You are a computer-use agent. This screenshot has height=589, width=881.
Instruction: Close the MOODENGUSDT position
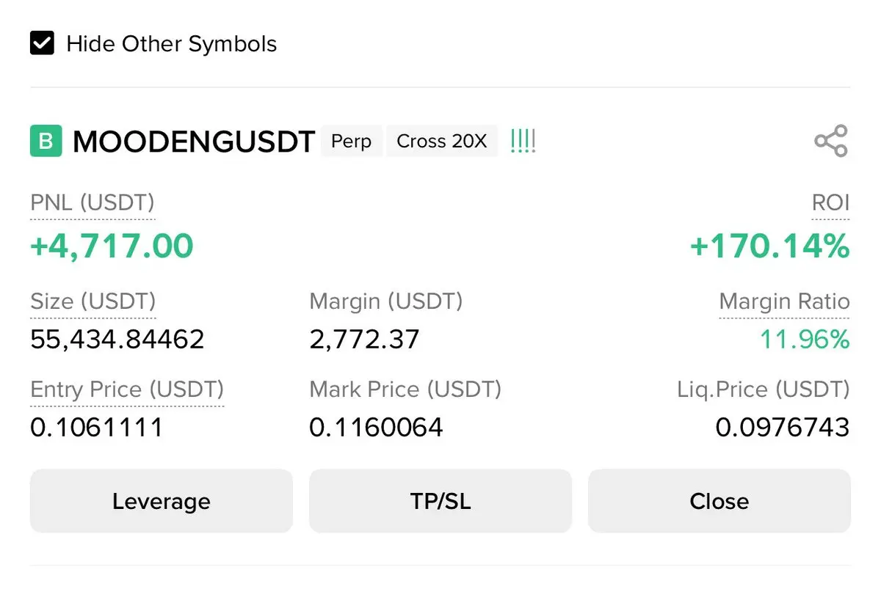click(719, 501)
